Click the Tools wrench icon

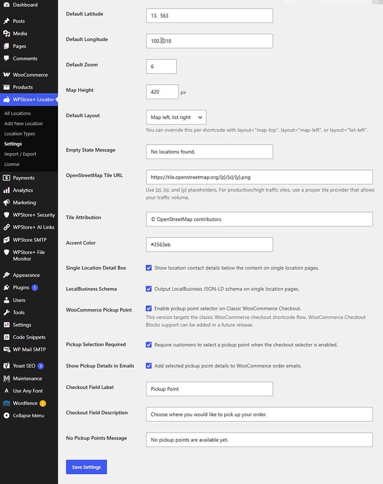click(x=7, y=313)
